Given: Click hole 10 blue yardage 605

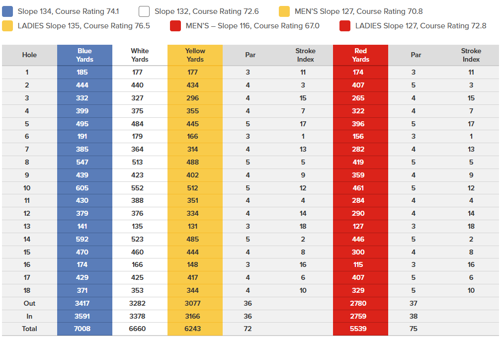Looking at the screenshot, I should [82, 188].
